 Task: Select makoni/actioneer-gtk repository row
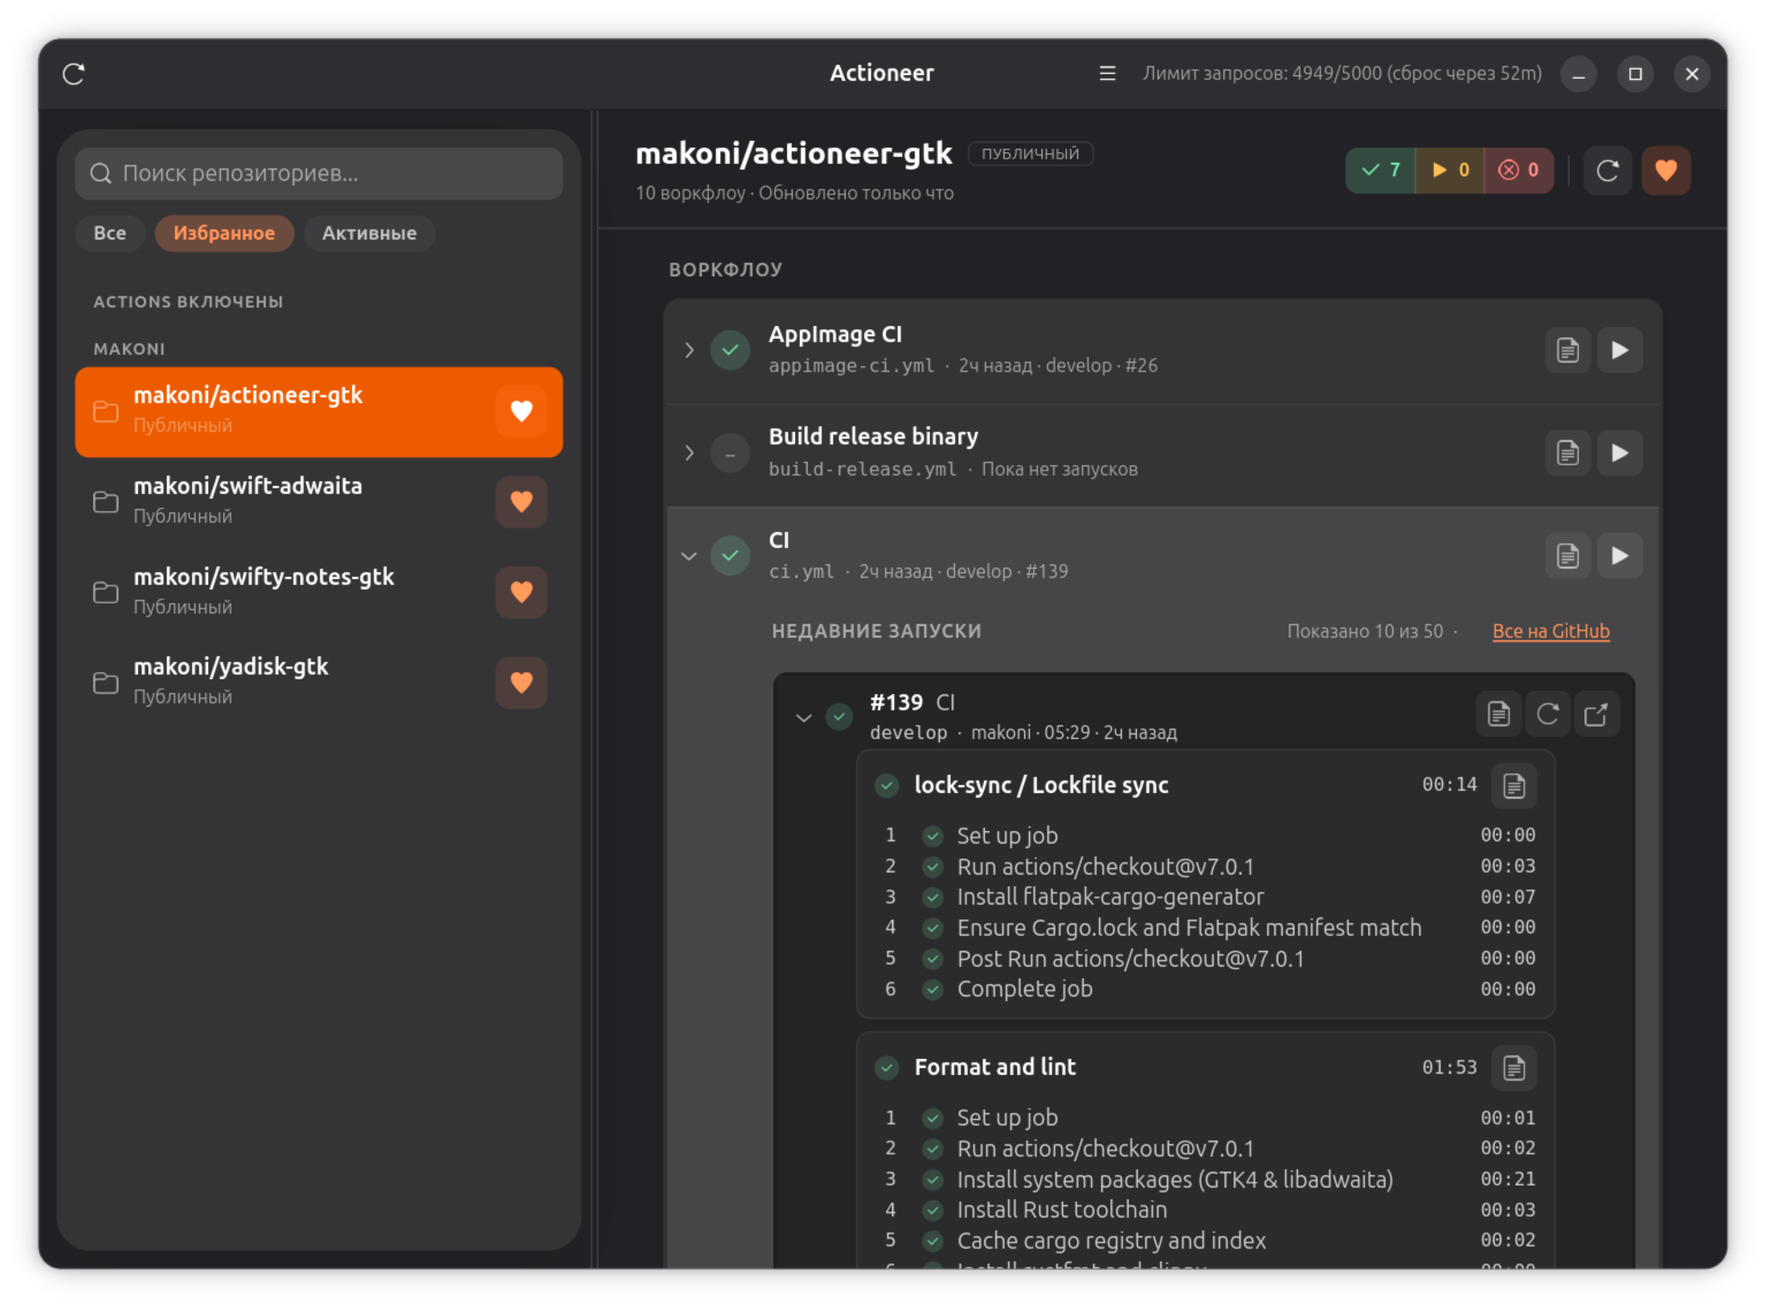click(x=319, y=411)
